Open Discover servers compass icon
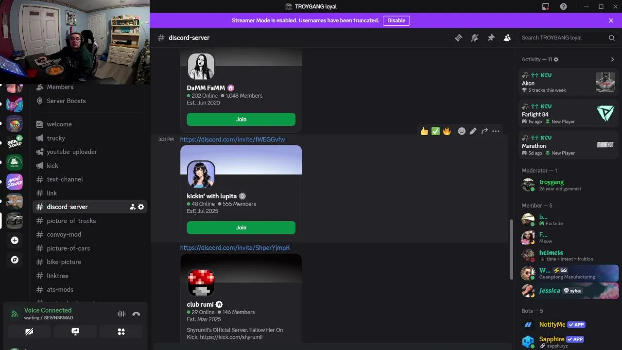The width and height of the screenshot is (622, 350). 15,260
